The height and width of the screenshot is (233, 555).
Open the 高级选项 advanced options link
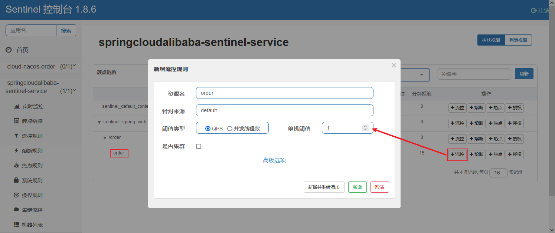coord(274,160)
